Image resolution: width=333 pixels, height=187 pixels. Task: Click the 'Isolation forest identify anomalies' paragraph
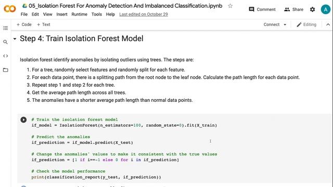coord(107,60)
